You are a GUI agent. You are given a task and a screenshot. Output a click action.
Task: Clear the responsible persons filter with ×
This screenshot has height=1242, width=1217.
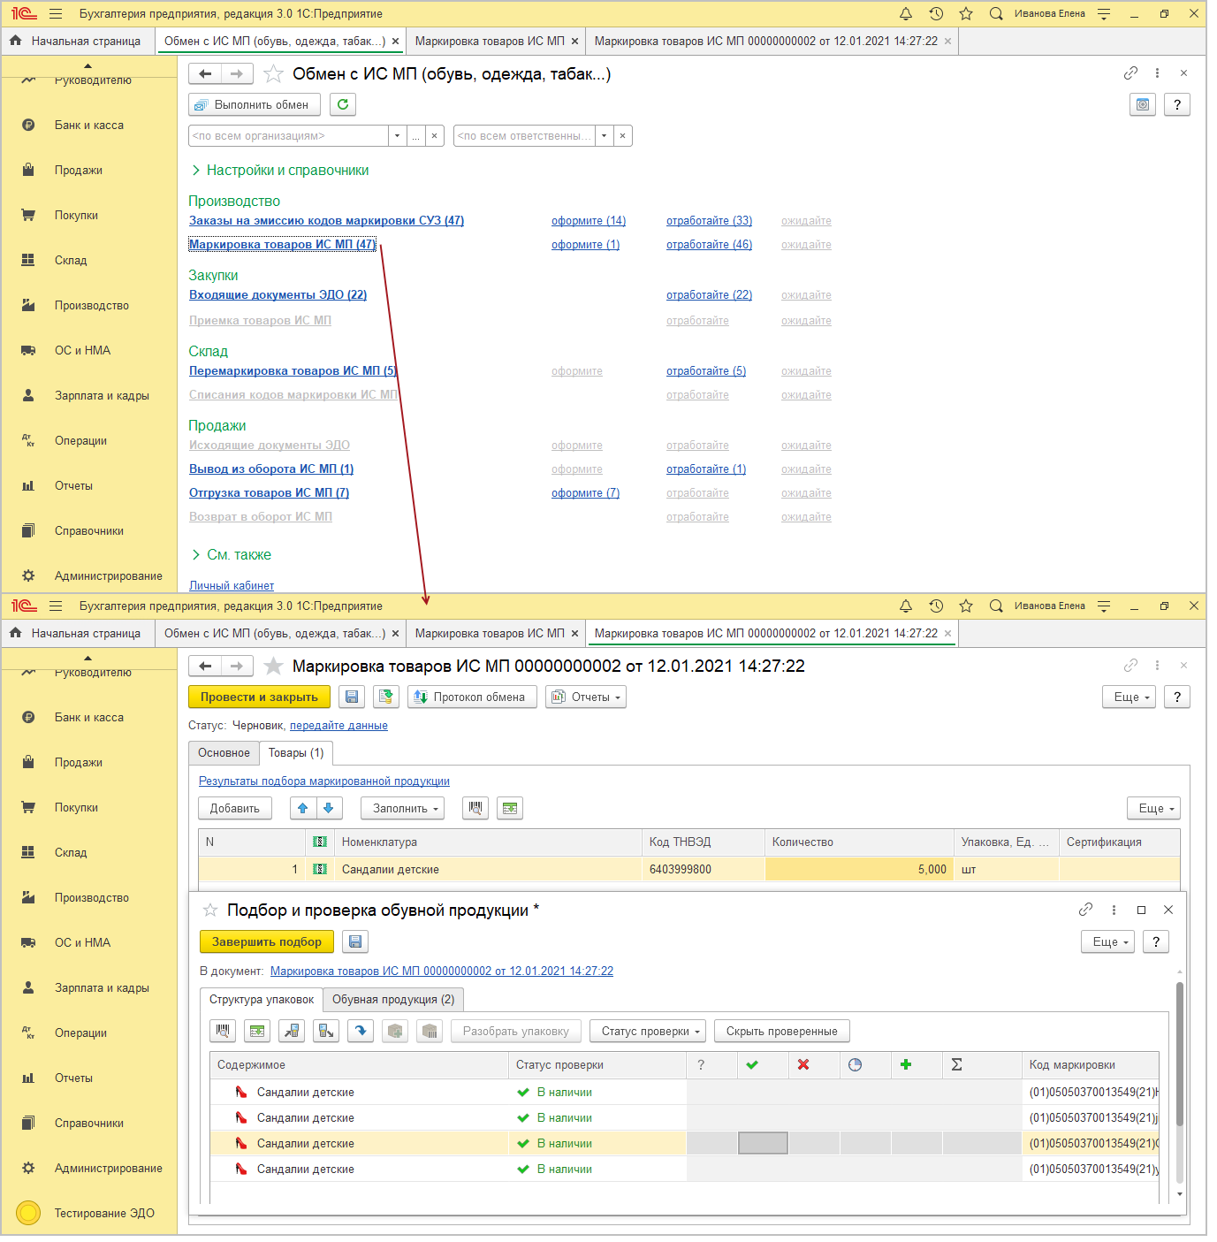(623, 136)
